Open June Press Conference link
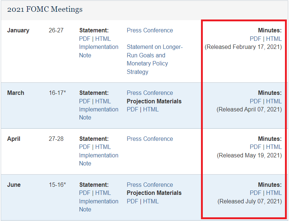Image resolution: width=289 pixels, height=221 pixels. 150,185
